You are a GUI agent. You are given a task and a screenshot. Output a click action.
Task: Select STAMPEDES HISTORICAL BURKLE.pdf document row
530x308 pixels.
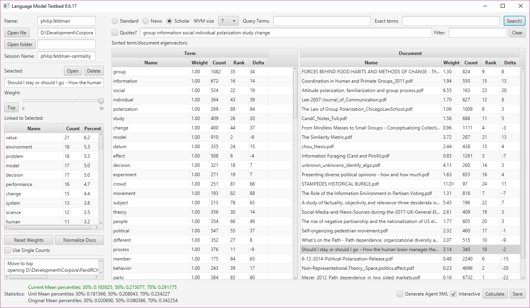[x=371, y=184]
